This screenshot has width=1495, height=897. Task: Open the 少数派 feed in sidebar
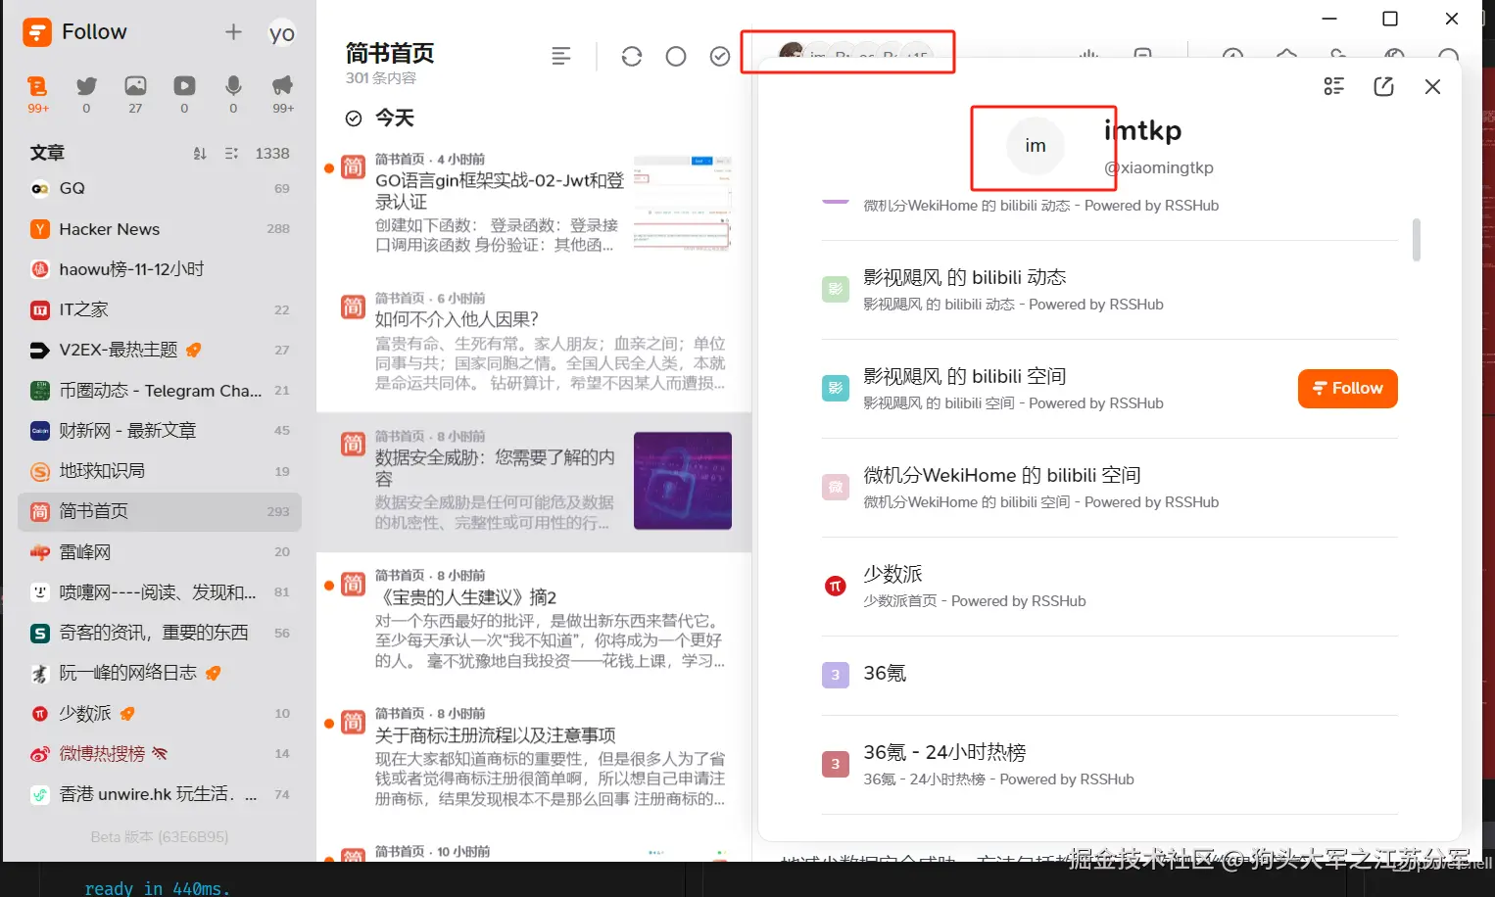[160, 713]
